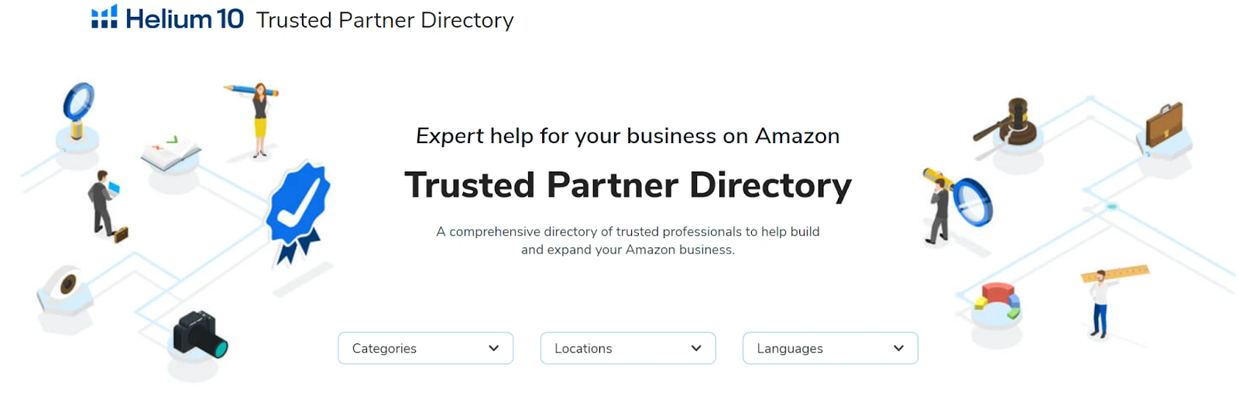This screenshot has width=1239, height=399.
Task: Open the Categories dropdown
Action: (x=425, y=348)
